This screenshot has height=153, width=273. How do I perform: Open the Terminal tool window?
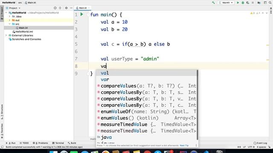(x=58, y=143)
